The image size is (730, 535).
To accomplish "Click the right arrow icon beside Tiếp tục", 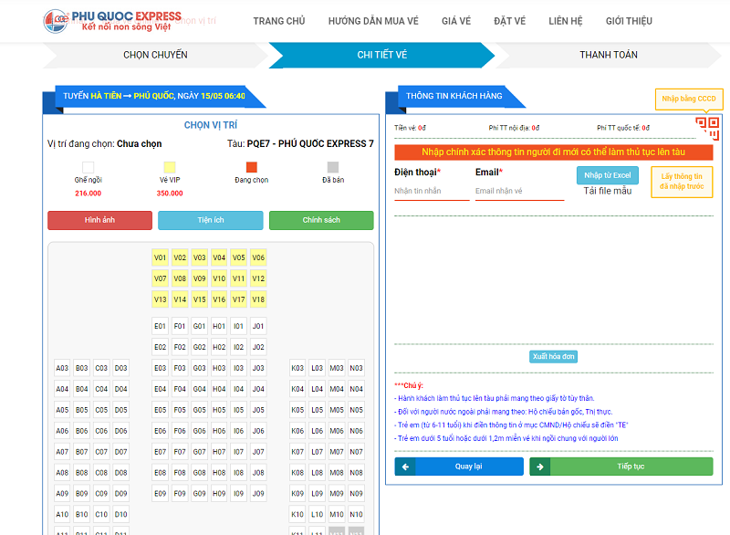I will click(540, 467).
